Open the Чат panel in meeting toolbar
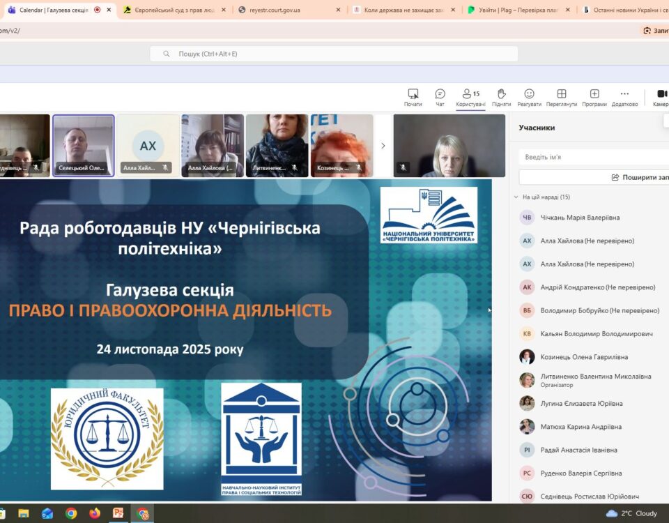 coord(440,97)
